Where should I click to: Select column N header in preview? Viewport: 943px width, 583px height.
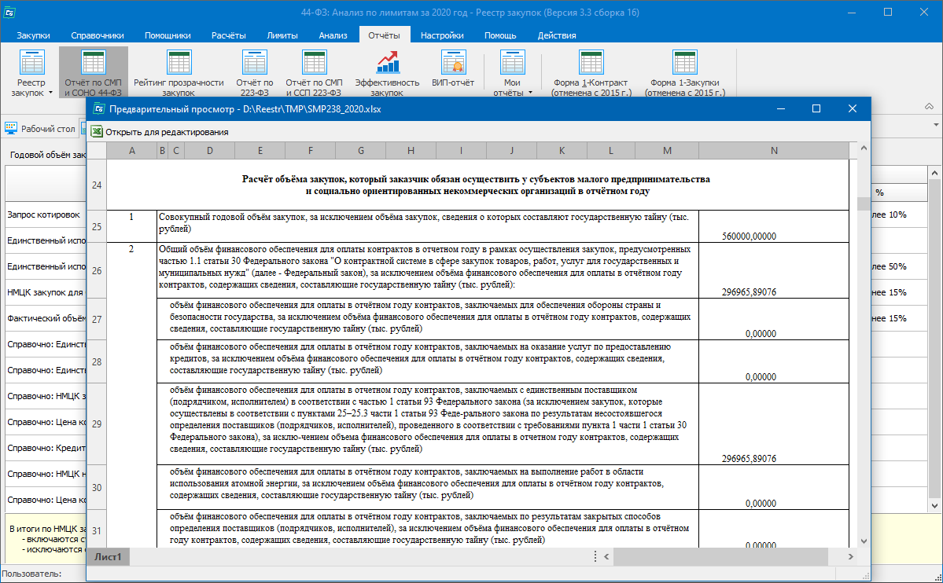click(x=774, y=151)
